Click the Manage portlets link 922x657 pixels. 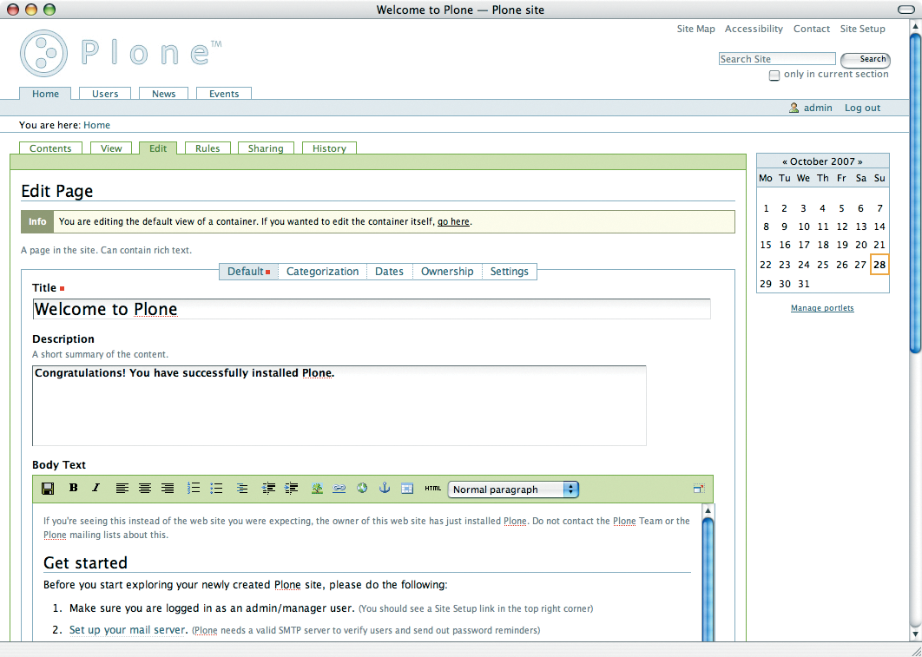pyautogui.click(x=822, y=308)
